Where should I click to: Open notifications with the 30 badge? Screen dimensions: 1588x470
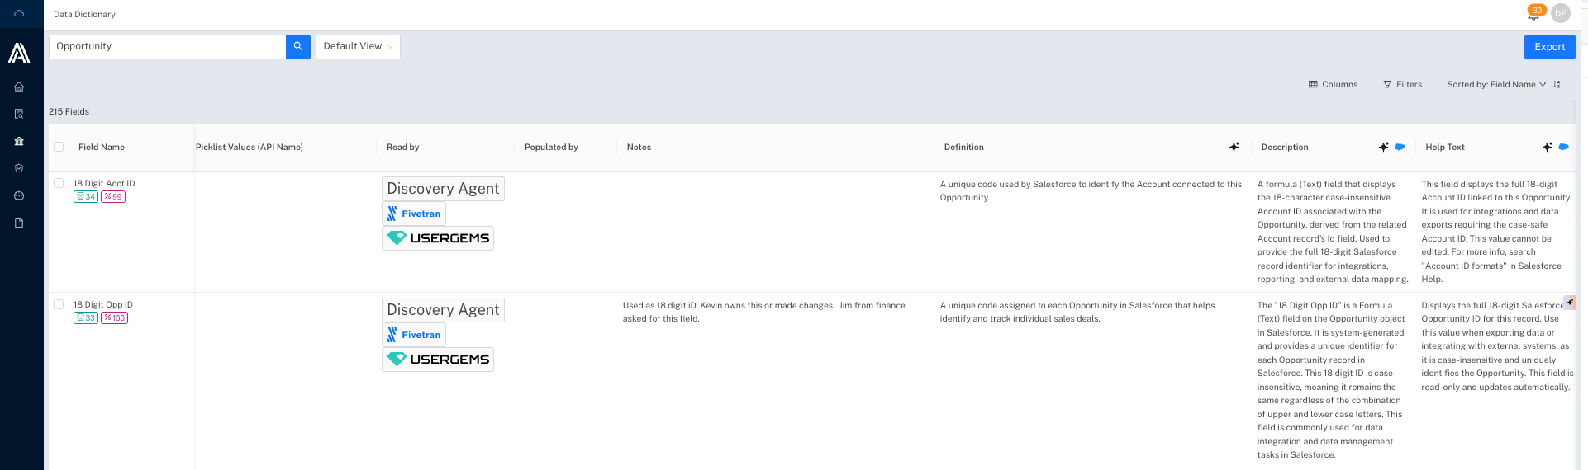click(x=1534, y=12)
